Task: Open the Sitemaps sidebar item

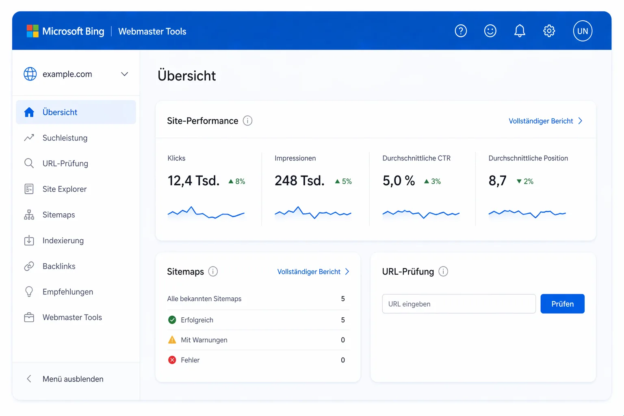Action: (x=76, y=214)
